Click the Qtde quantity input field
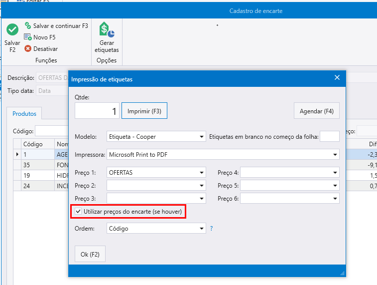The width and height of the screenshot is (377, 285). point(97,111)
